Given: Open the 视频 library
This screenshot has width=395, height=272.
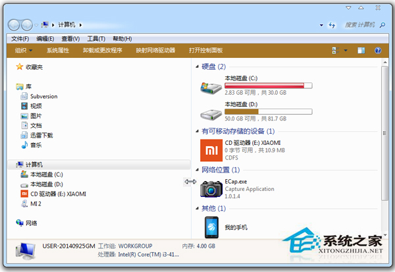Looking at the screenshot, I should click(x=31, y=106).
